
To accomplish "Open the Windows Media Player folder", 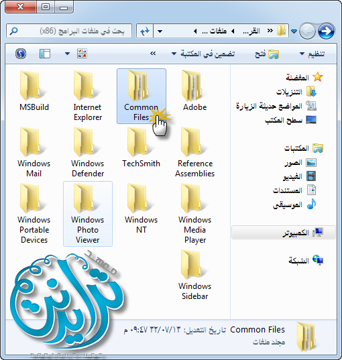I will click(194, 213).
